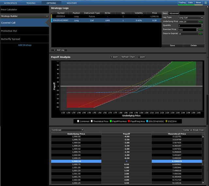This screenshot has width=209, height=186.
Task: Click the 2,002.25 underlying price cell
Action: (x=76, y=183)
